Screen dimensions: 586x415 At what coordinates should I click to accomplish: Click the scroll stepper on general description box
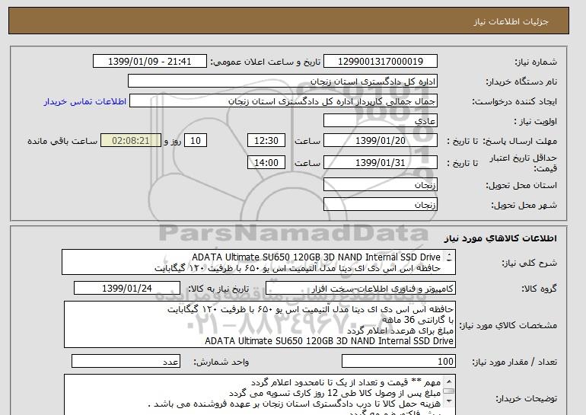point(449,257)
